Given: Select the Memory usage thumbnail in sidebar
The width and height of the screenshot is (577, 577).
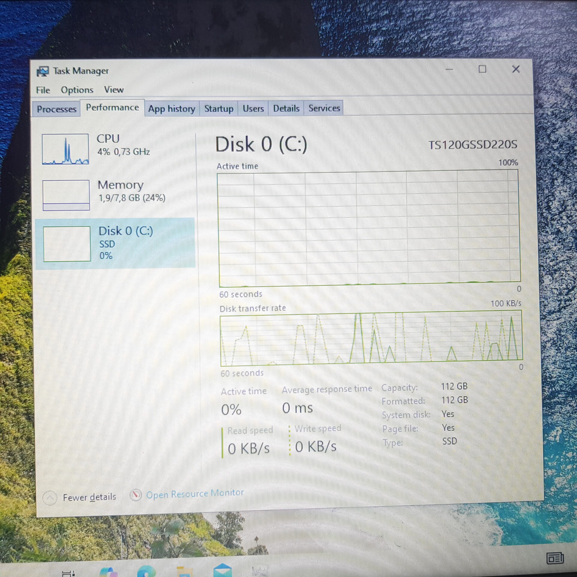Looking at the screenshot, I should tap(66, 195).
